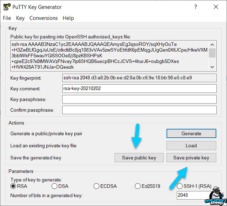Click inside the public key text box
227x206 pixels.
point(110,56)
